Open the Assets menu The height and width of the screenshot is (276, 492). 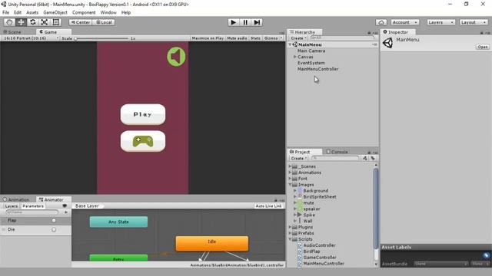pyautogui.click(x=32, y=12)
